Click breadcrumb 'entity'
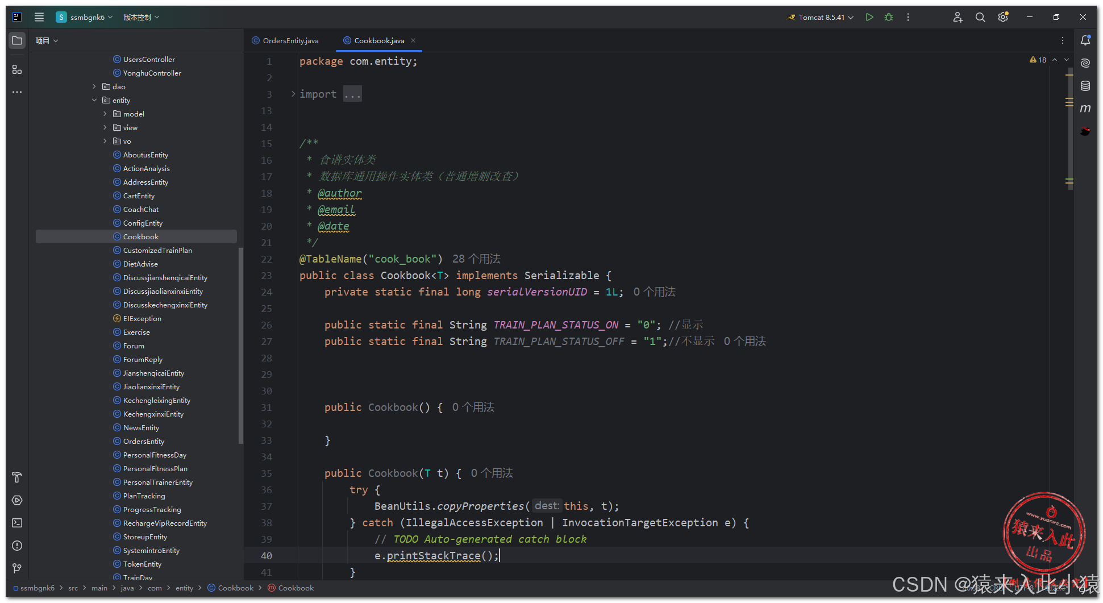This screenshot has height=603, width=1103. [184, 588]
